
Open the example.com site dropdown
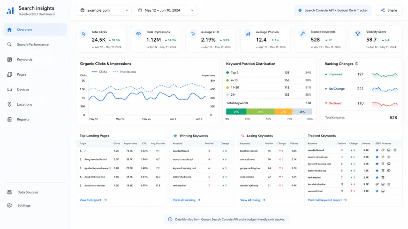tap(104, 10)
